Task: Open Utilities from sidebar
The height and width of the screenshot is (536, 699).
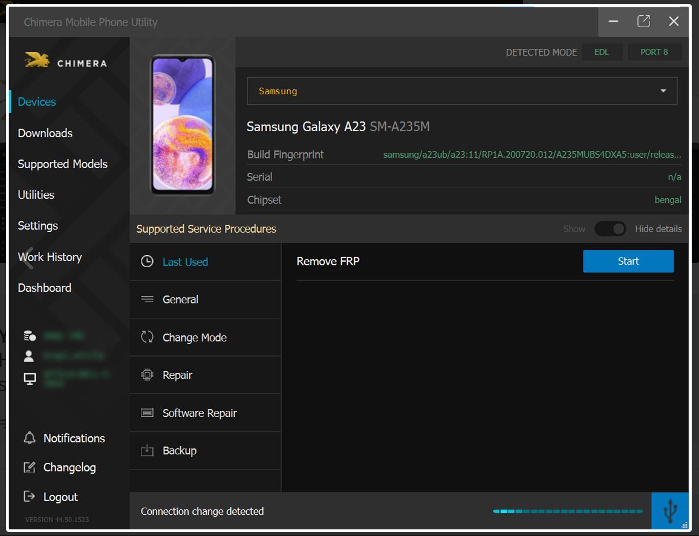Action: (36, 195)
